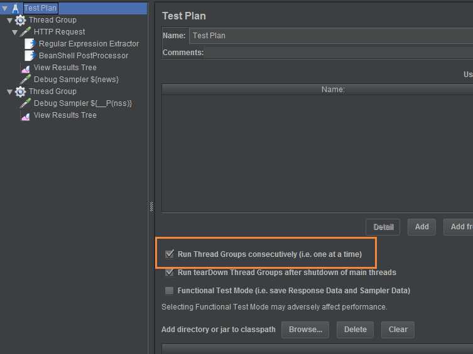Screen dimensions: 473x354
Task: Click the second Thread Group gear icon
Action: point(20,91)
